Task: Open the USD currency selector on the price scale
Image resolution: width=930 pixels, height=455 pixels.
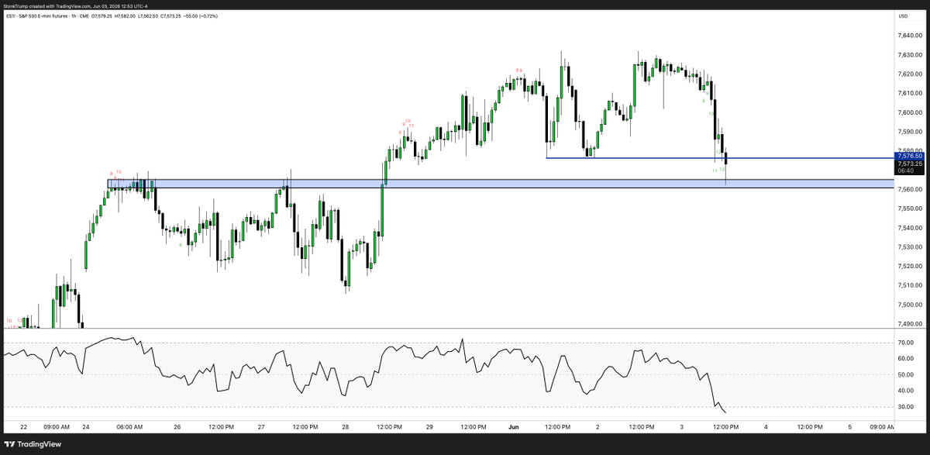Action: [903, 16]
